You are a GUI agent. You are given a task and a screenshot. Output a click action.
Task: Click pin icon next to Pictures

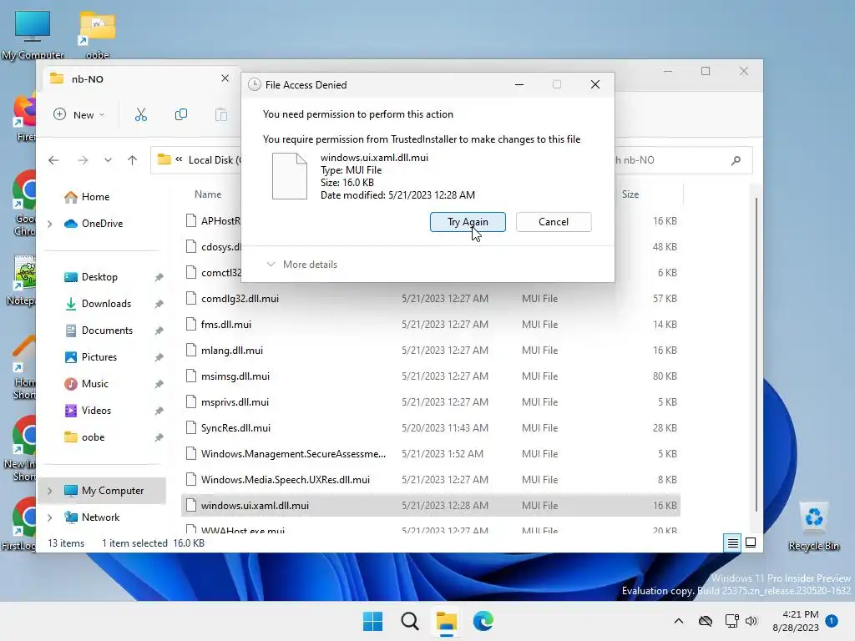[159, 357]
